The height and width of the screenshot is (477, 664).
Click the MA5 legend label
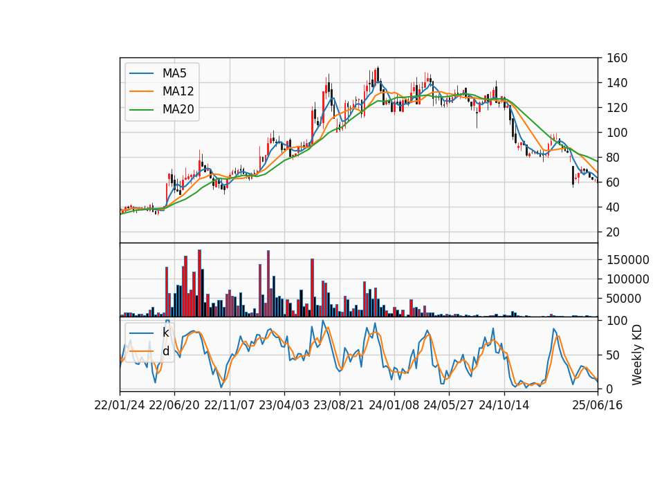pos(174,73)
